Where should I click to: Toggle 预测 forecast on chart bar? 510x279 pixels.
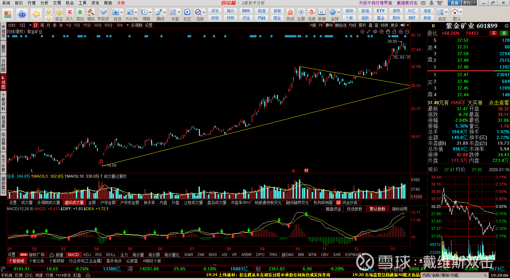click(x=384, y=25)
